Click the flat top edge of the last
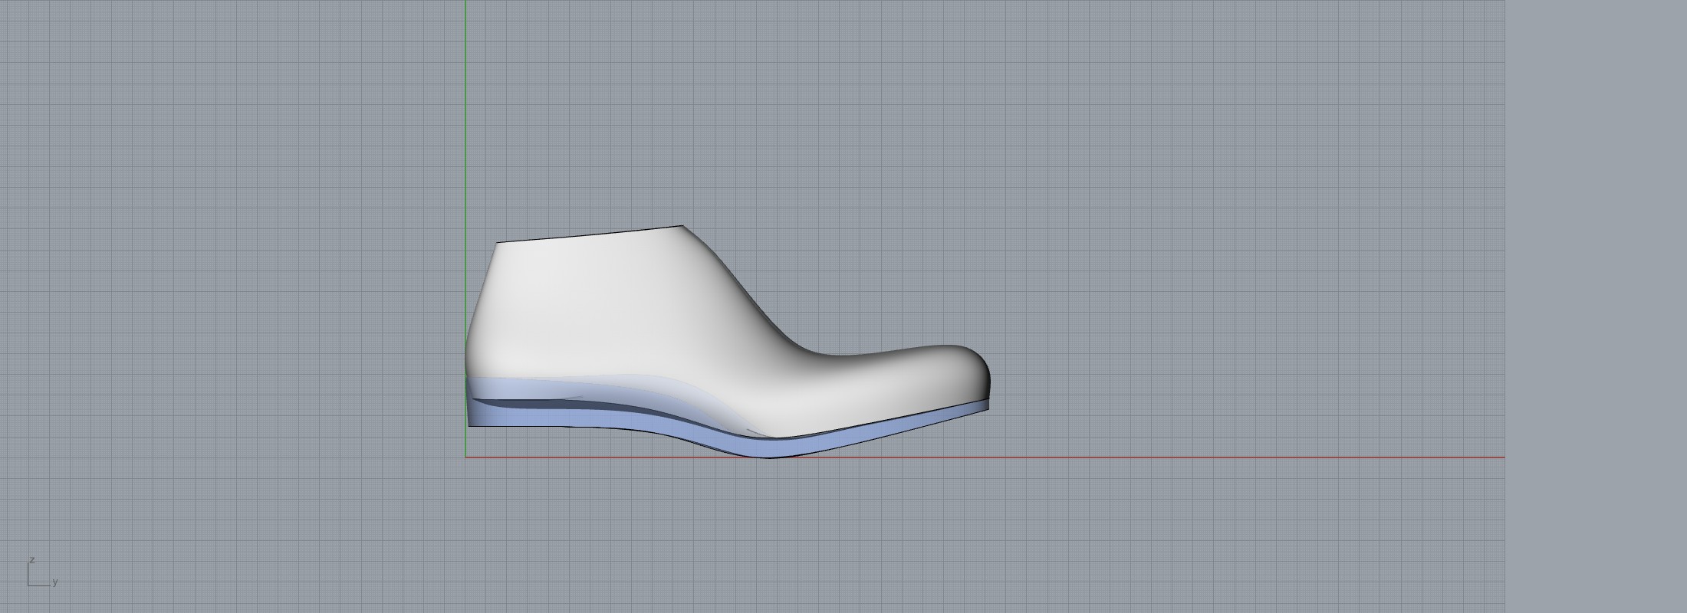The width and height of the screenshot is (1687, 613). point(590,234)
